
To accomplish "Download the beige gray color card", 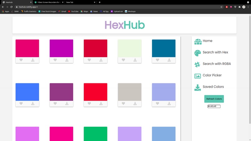I will (135, 104).
